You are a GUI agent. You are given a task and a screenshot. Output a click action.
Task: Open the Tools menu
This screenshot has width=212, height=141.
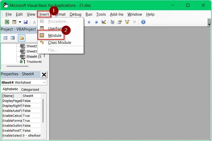coord(101,14)
